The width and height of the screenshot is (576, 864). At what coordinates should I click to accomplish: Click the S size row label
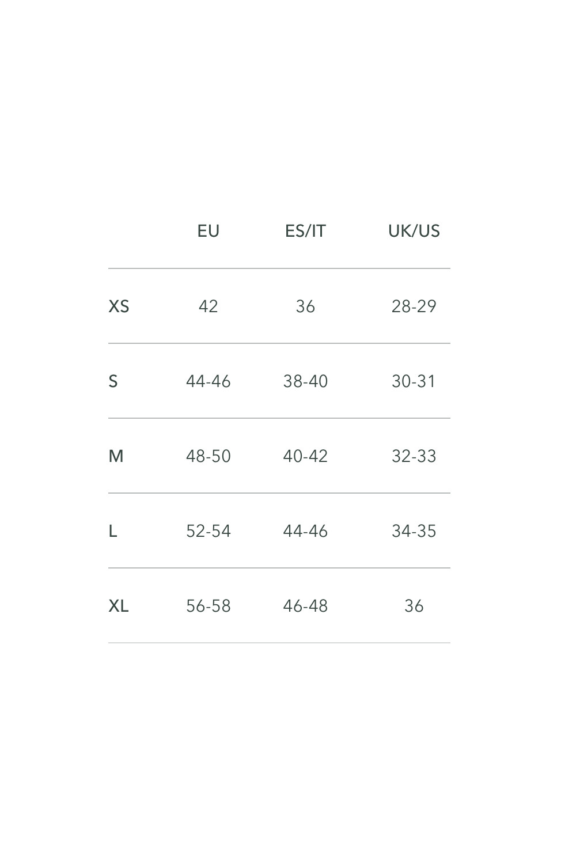(x=113, y=381)
